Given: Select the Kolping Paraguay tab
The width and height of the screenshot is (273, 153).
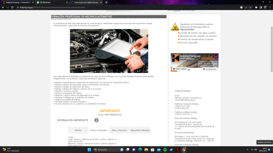Looking at the screenshot, I should [18, 2].
